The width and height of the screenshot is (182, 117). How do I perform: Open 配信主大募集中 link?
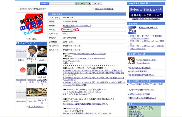click(x=148, y=28)
